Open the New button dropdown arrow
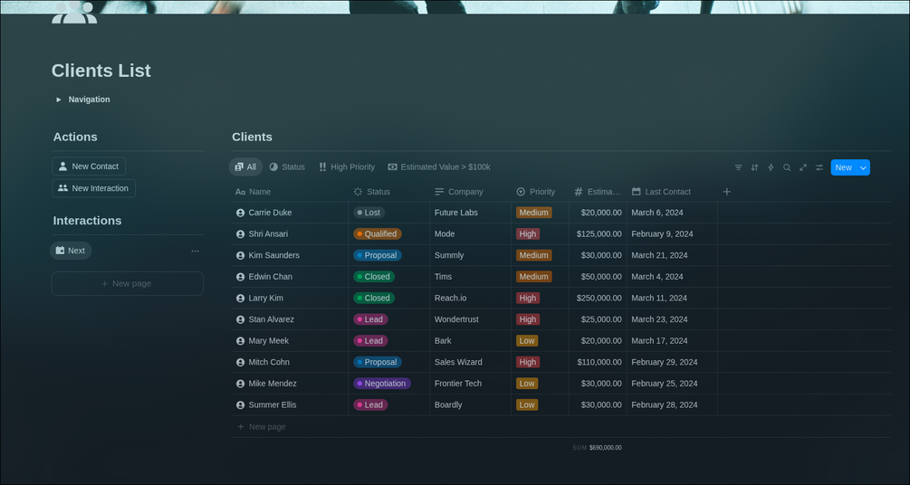 coord(863,167)
